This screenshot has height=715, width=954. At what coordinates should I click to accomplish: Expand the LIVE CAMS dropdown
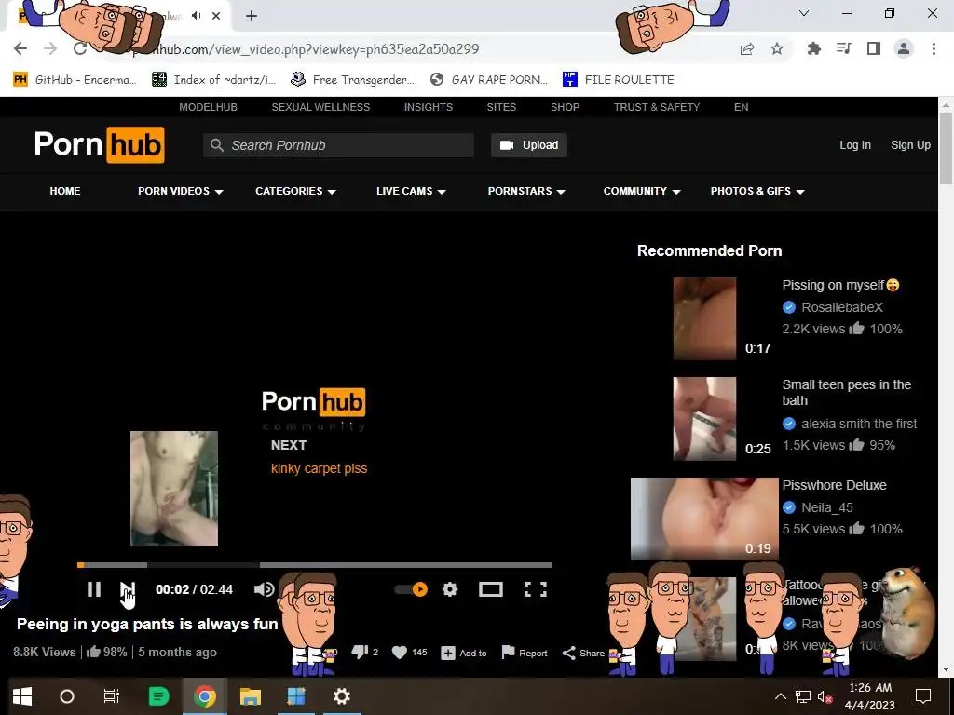coord(411,191)
